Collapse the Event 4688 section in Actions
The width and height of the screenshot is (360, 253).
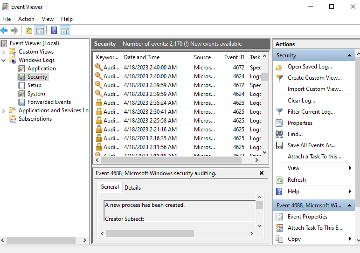(349, 205)
